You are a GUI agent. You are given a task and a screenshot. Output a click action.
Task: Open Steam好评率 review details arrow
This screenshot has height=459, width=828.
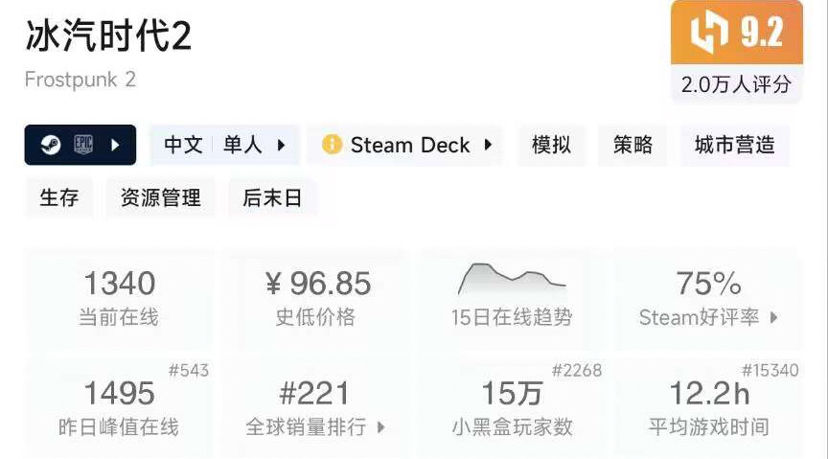[773, 317]
